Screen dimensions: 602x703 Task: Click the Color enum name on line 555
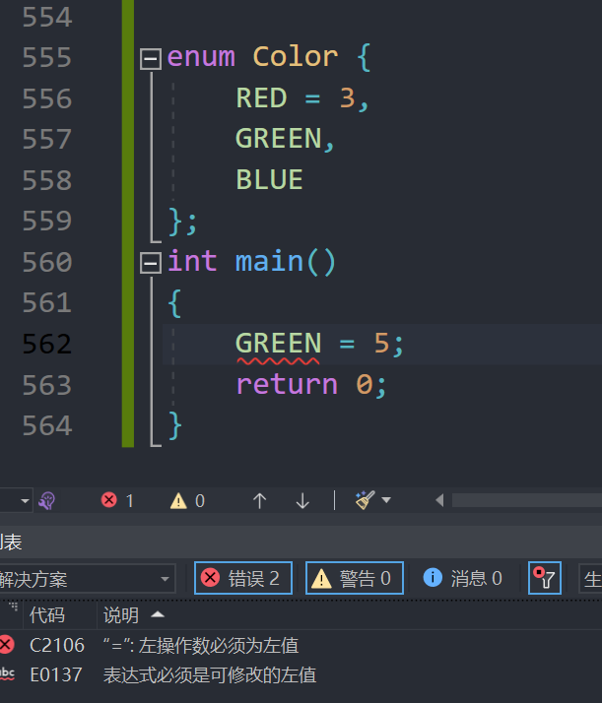(296, 57)
